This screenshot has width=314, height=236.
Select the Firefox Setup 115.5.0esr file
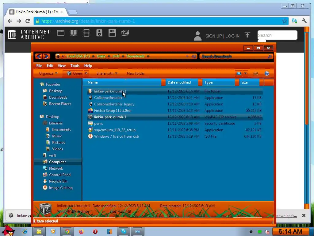[x=175, y=111]
